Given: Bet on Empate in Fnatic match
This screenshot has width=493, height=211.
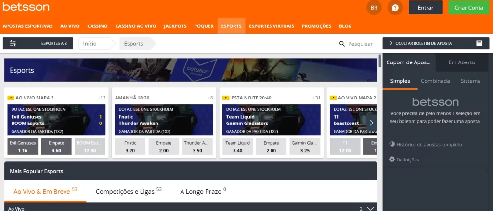Looking at the screenshot, I should click(x=164, y=147).
